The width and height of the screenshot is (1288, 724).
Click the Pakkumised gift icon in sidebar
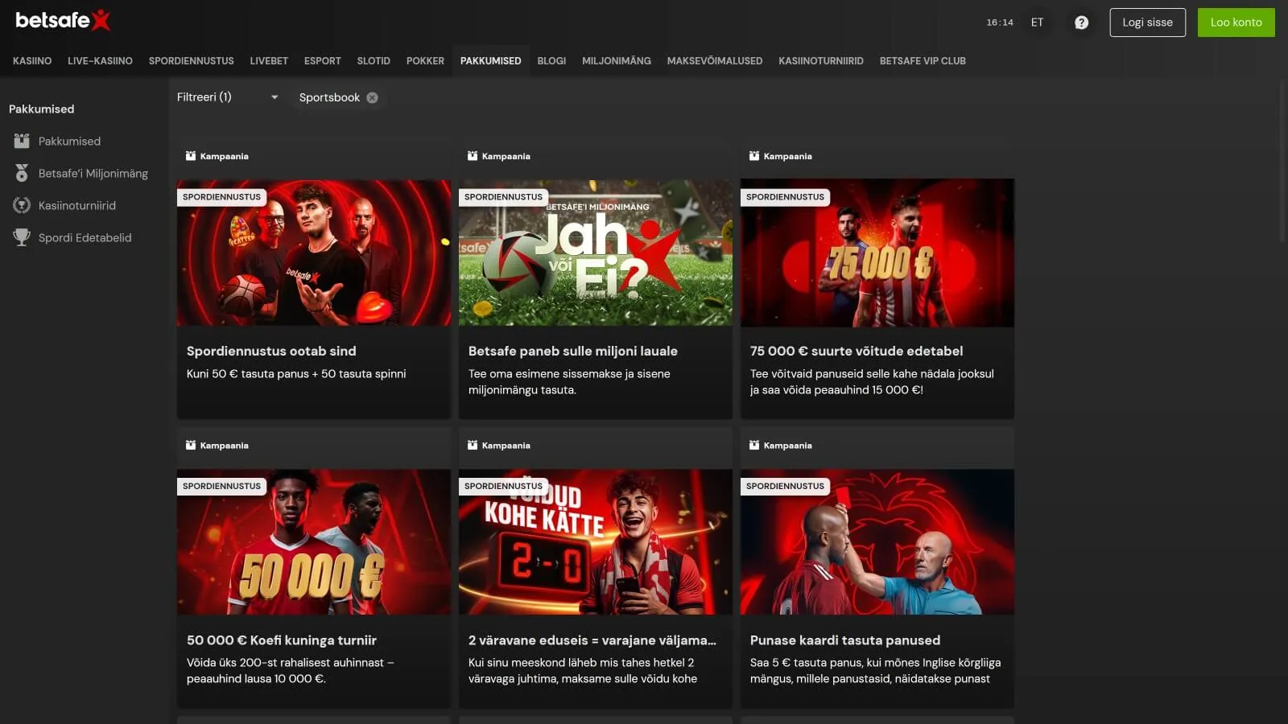(22, 141)
